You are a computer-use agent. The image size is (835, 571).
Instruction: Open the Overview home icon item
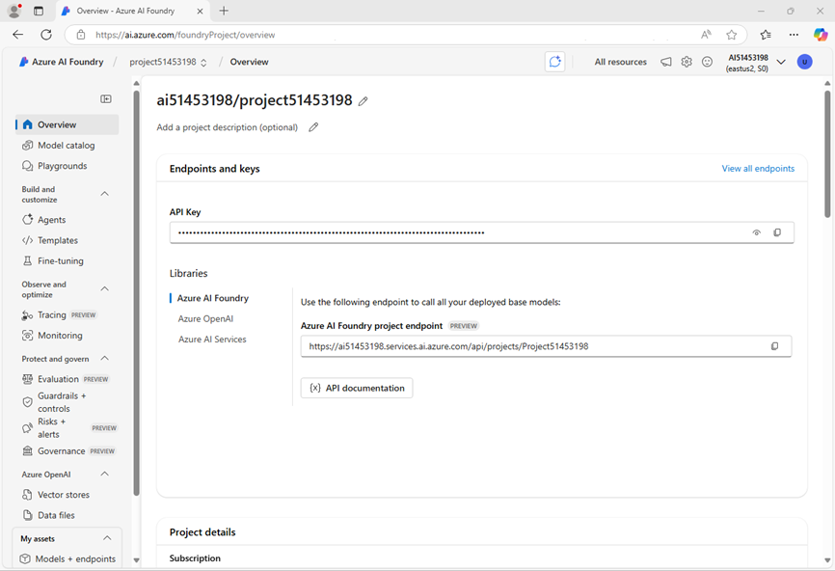[67, 124]
